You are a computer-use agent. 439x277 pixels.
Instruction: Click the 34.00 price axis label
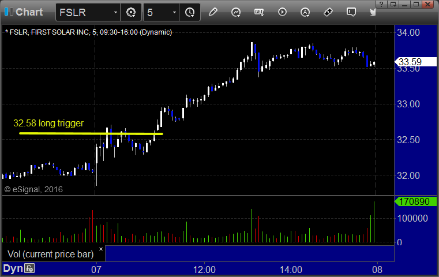[x=408, y=32]
